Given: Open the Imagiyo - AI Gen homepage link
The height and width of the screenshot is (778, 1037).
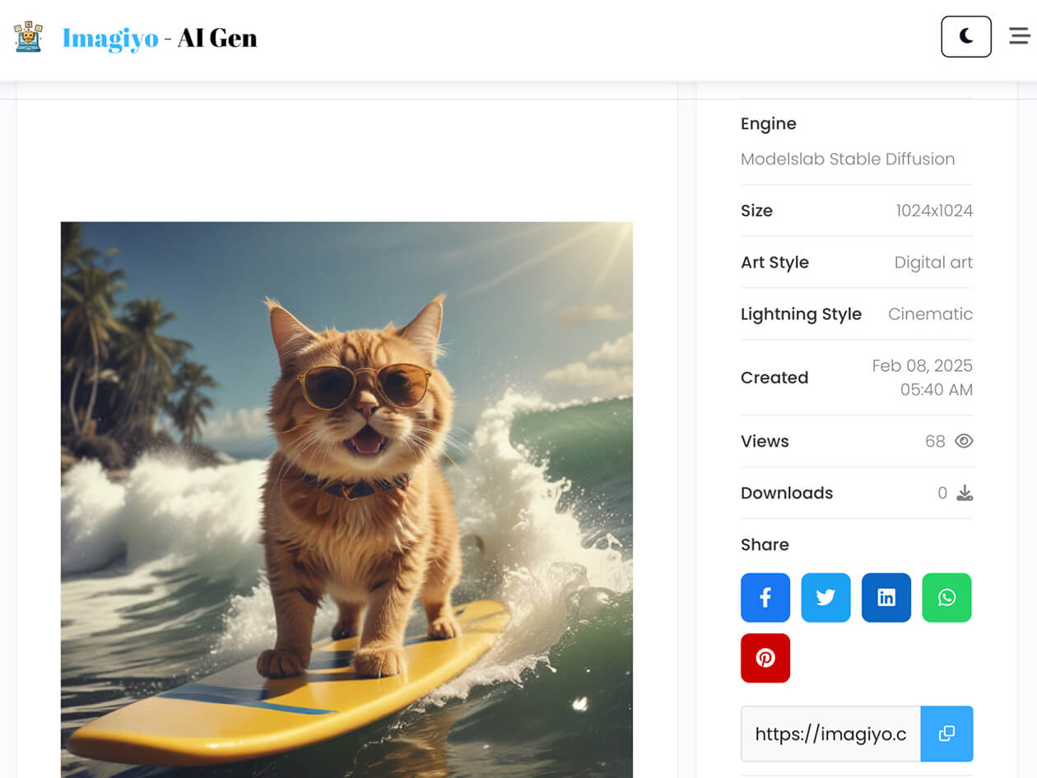Looking at the screenshot, I should (160, 38).
